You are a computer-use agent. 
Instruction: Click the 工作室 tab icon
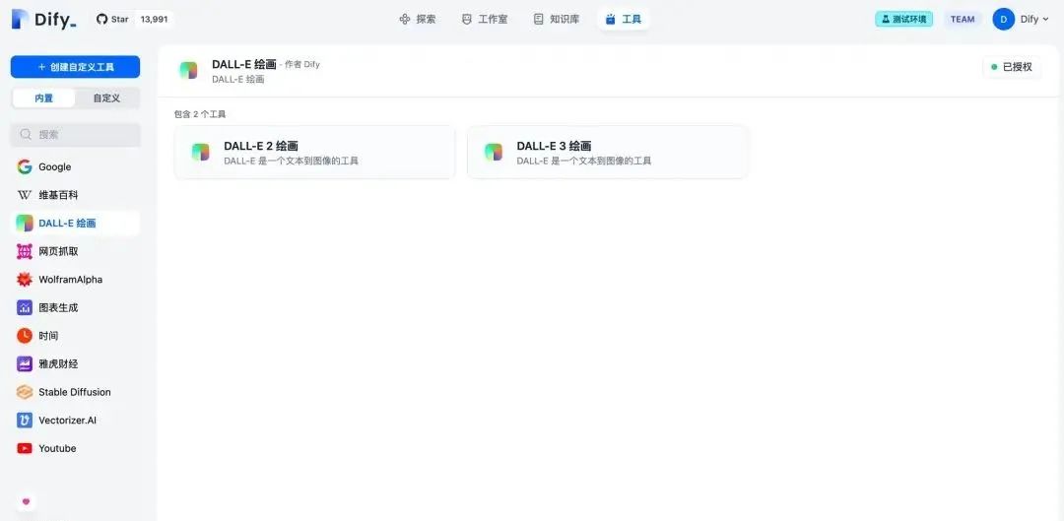click(466, 19)
